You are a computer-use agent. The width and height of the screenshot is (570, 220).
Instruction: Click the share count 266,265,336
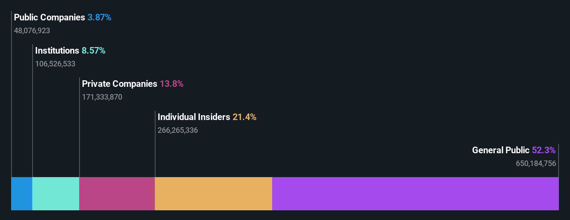[x=178, y=130]
